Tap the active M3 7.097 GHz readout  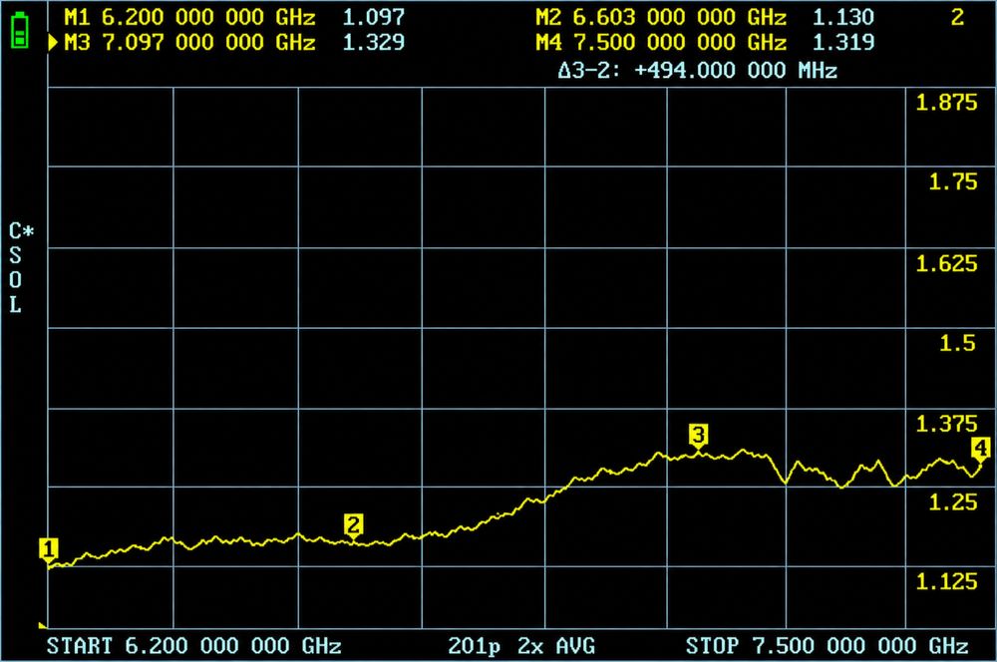[x=234, y=43]
